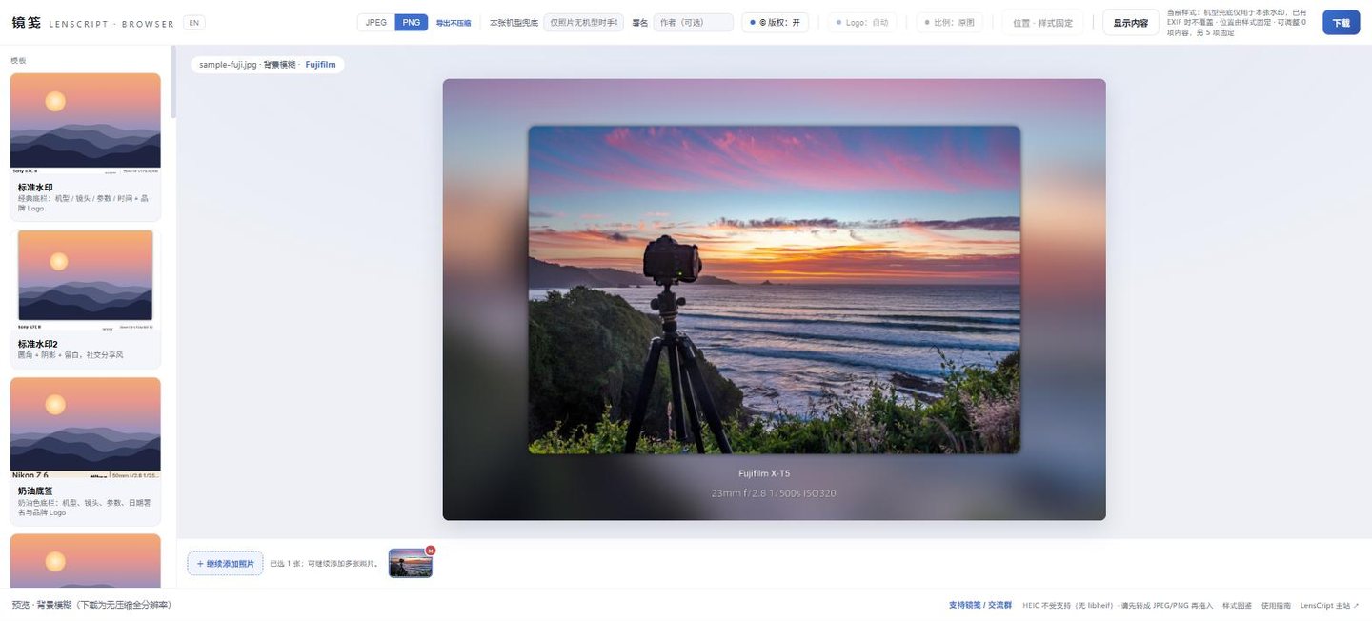Select the uploaded photo thumbnail
Viewport: 1372px width, 621px height.
click(411, 563)
